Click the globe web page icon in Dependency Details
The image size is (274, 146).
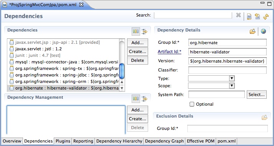tap(263, 31)
